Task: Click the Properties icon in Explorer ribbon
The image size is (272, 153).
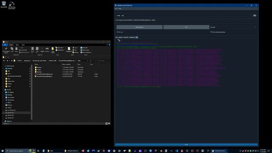Action: [x=69, y=50]
